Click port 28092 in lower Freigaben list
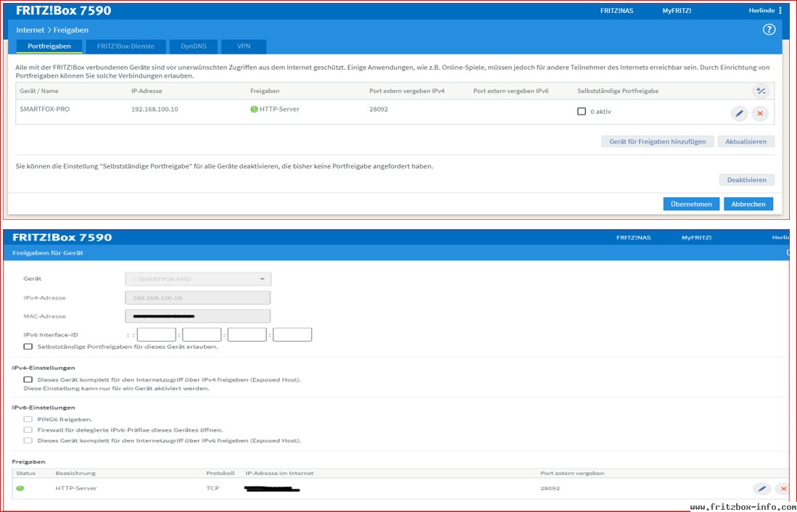The height and width of the screenshot is (512, 797). click(550, 488)
